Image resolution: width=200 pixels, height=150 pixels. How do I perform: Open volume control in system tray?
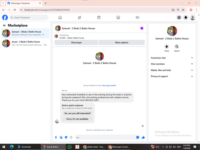point(174,147)
